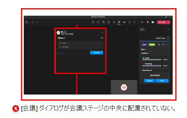Select the active quiz app icon

pos(119,22)
